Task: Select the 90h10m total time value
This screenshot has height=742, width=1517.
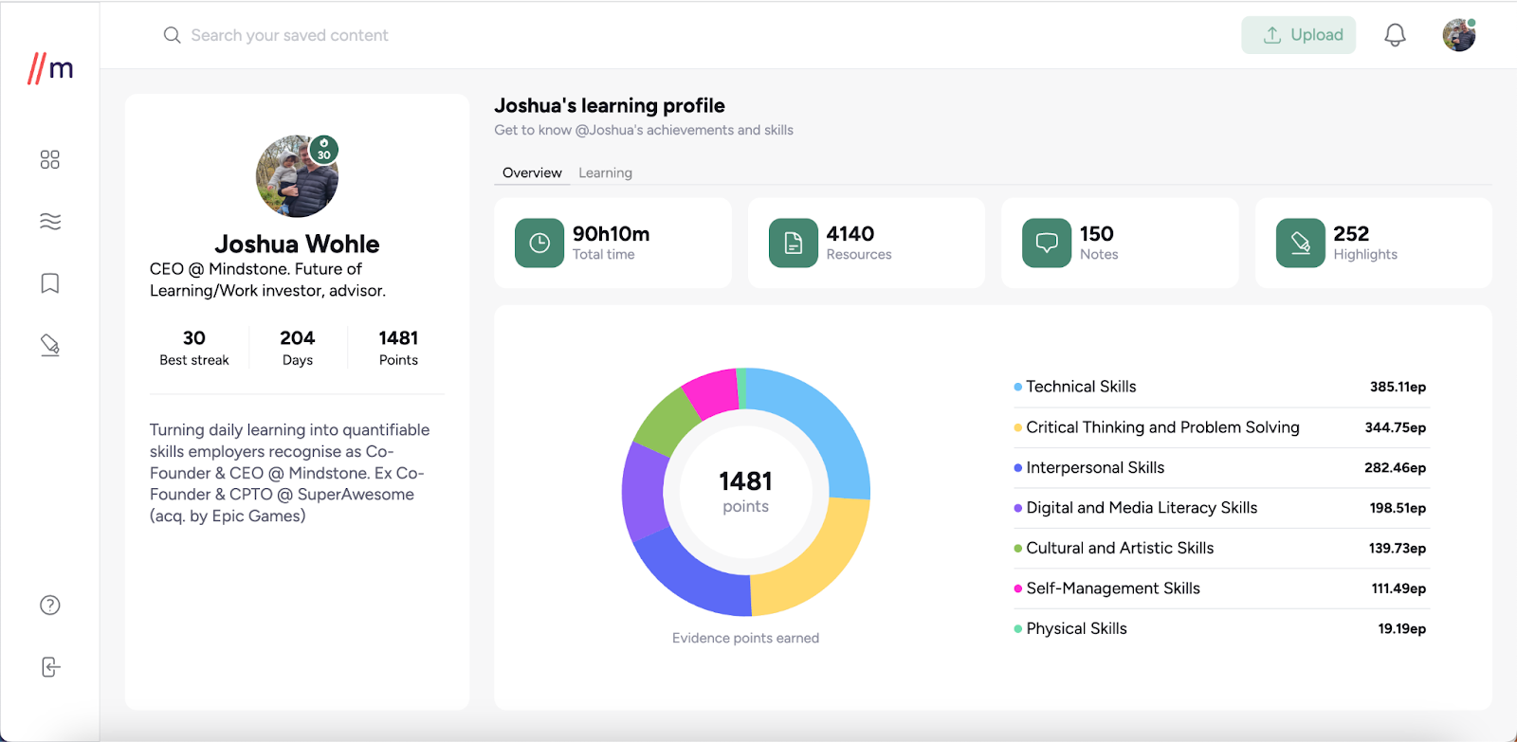Action: click(612, 234)
